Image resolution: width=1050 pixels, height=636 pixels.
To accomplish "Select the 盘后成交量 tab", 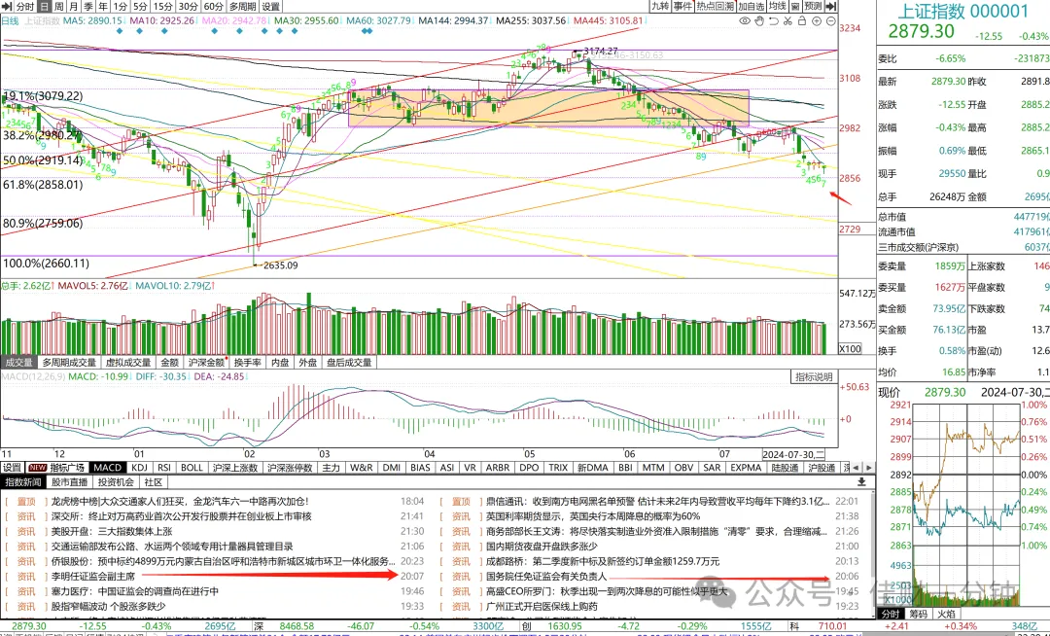I will (350, 362).
